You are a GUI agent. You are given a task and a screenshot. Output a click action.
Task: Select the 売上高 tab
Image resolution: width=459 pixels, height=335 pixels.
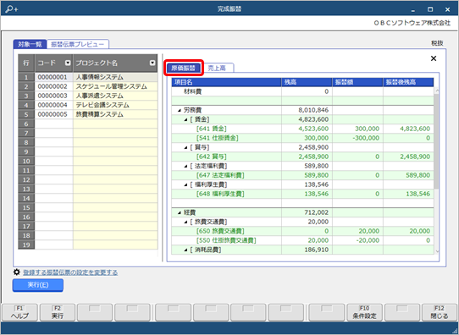coord(217,69)
